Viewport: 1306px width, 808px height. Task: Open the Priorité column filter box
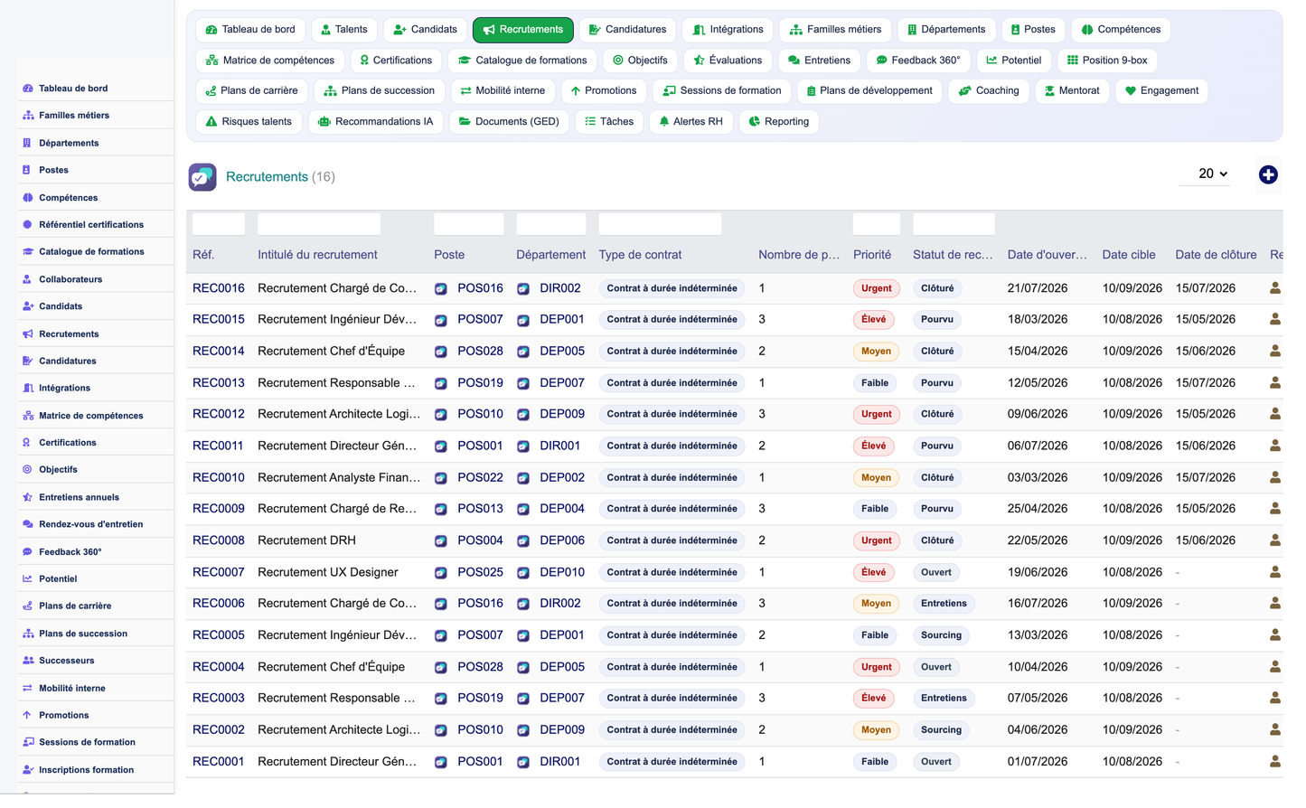coord(876,224)
